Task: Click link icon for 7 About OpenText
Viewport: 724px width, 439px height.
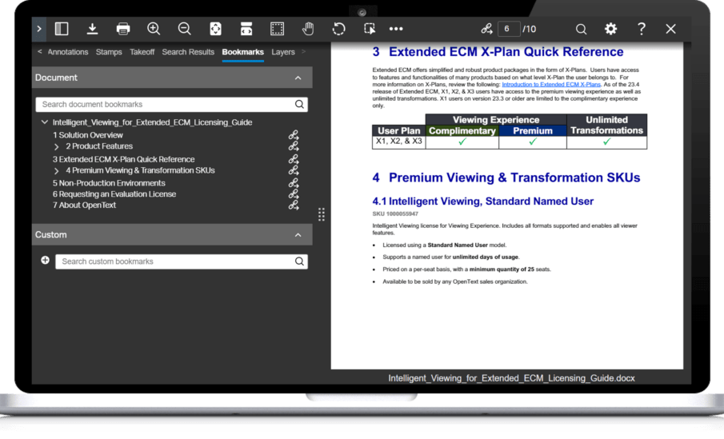Action: coord(294,205)
